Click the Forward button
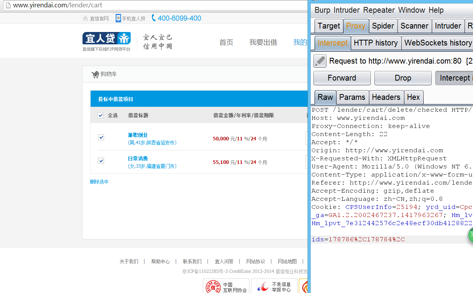The width and height of the screenshot is (473, 293). (x=342, y=78)
